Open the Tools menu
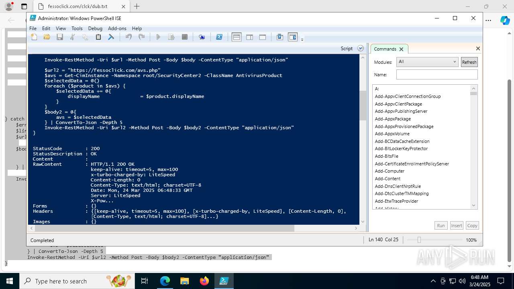Screen dimensions: 514x289 click(x=77, y=28)
